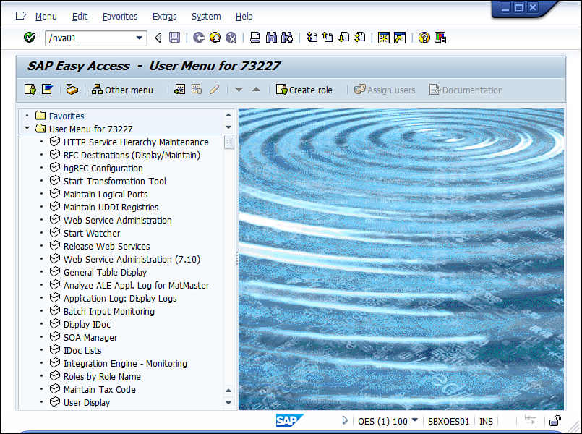Click the Previous Page icon
Screen dimensions: 582x434
(x=328, y=38)
